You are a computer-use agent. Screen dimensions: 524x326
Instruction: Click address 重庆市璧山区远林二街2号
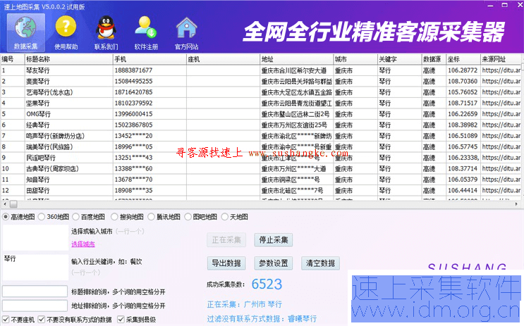pos(295,114)
